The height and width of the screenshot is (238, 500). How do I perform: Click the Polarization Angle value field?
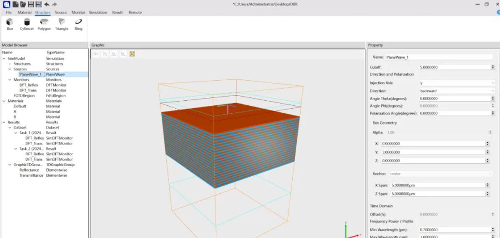pos(455,113)
